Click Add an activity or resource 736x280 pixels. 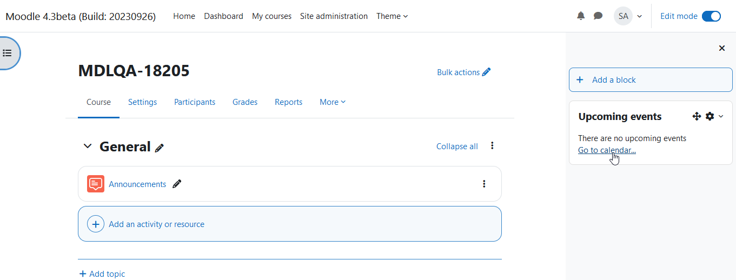[290, 224]
